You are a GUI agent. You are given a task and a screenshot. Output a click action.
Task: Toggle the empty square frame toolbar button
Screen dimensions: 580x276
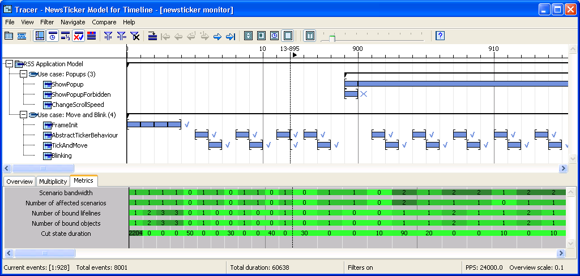click(287, 36)
